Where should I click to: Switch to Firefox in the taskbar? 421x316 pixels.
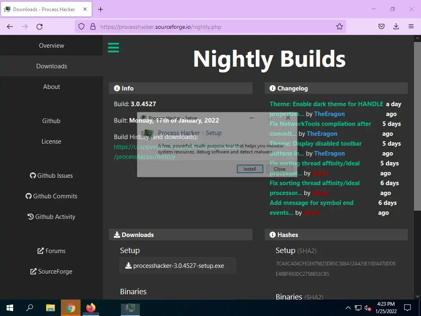(x=91, y=308)
